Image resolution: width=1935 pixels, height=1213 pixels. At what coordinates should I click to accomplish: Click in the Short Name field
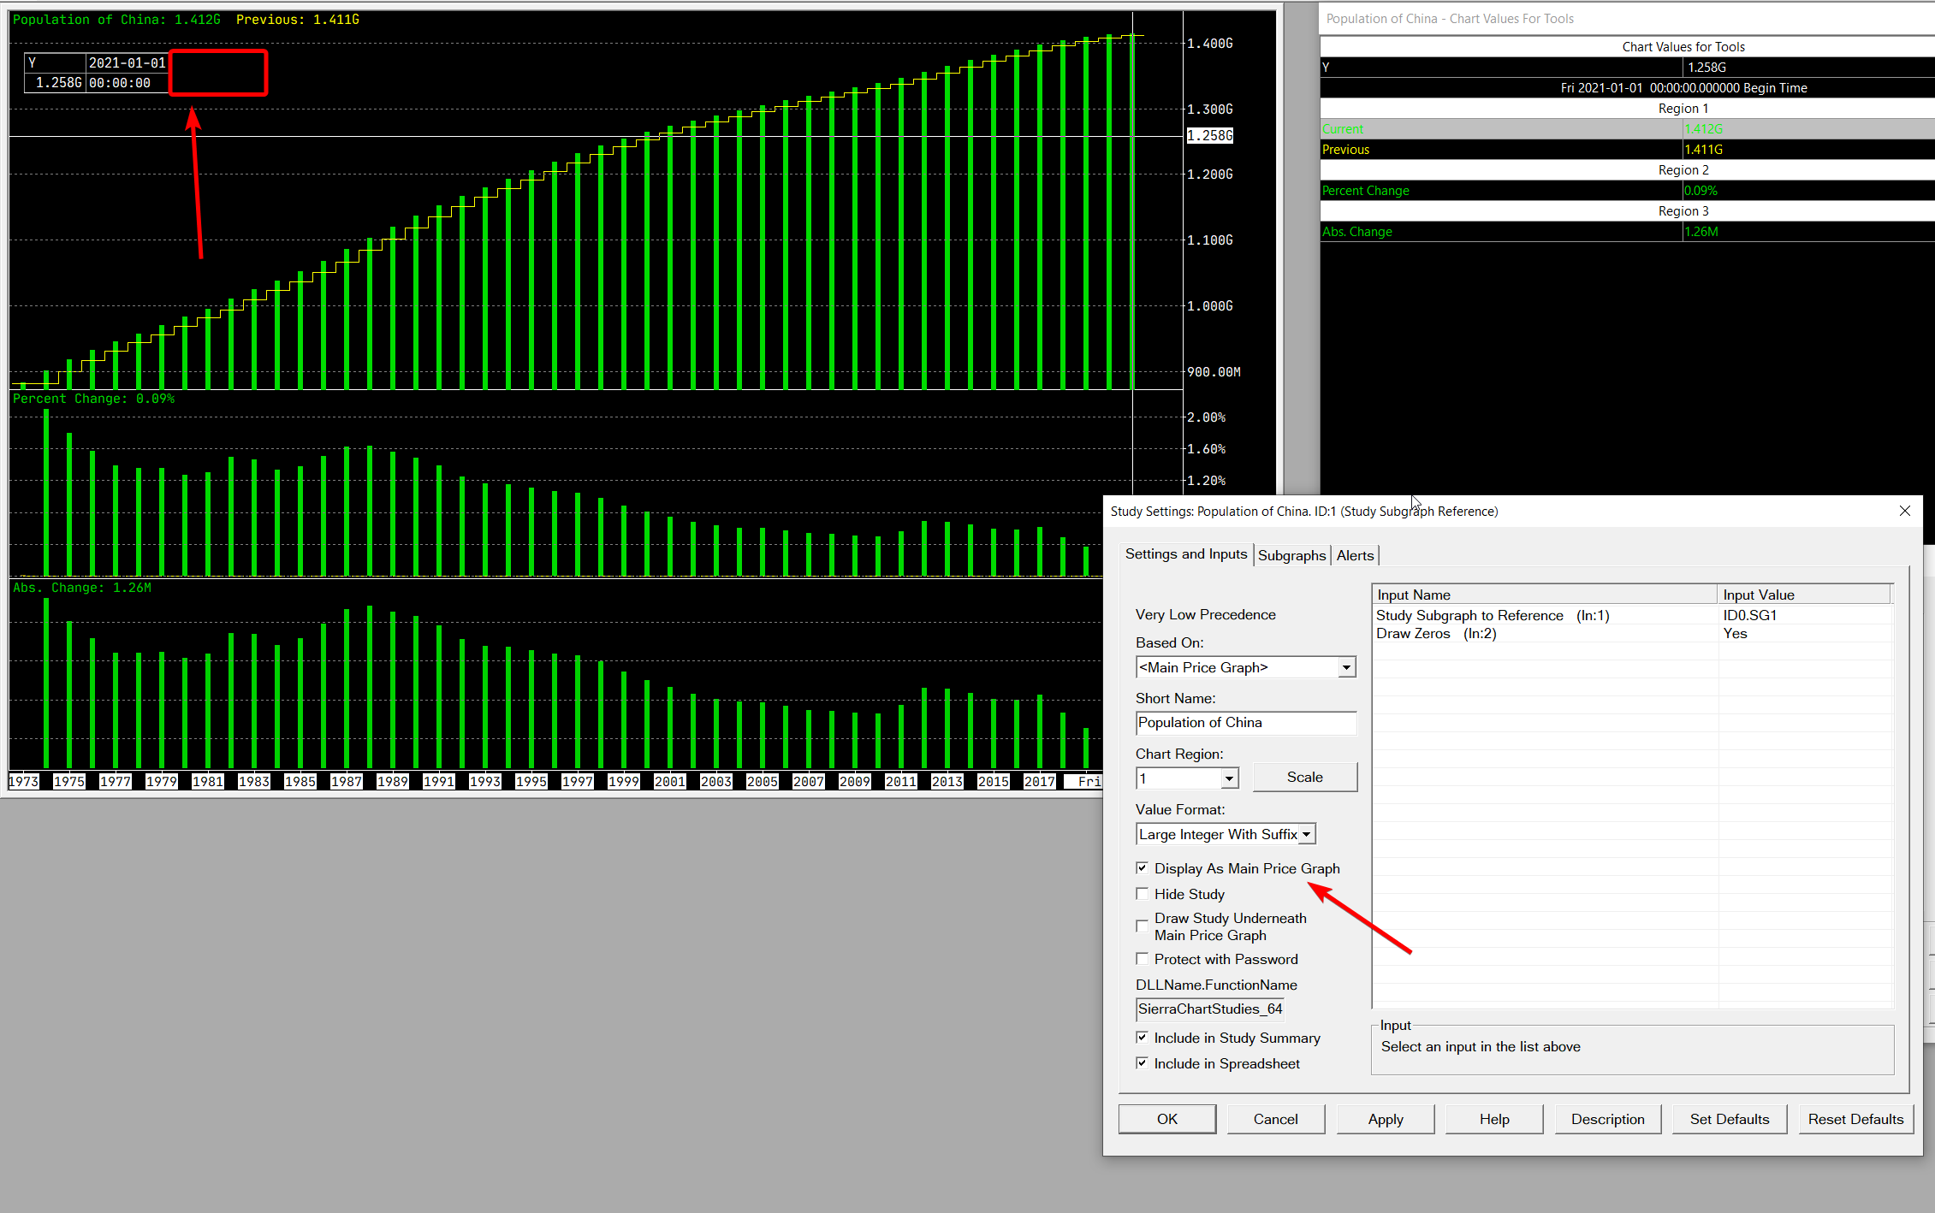coord(1245,723)
